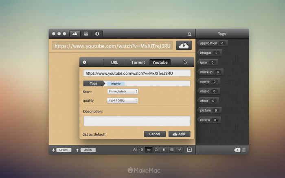285x178 pixels.
Task: Select the music tag in sidebar
Action: (208, 91)
